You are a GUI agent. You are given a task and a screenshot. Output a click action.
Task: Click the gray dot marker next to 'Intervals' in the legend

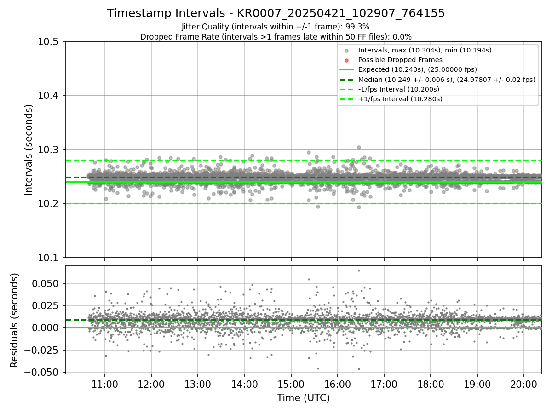click(346, 51)
